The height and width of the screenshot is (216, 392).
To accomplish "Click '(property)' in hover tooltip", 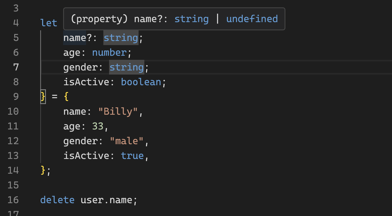I will tap(100, 19).
